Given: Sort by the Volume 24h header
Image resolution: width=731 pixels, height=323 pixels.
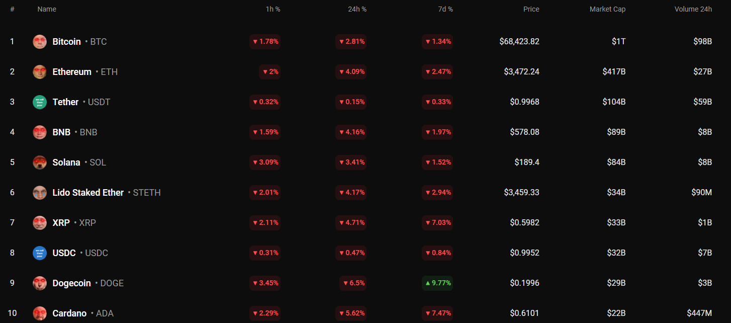Looking at the screenshot, I should [x=693, y=9].
